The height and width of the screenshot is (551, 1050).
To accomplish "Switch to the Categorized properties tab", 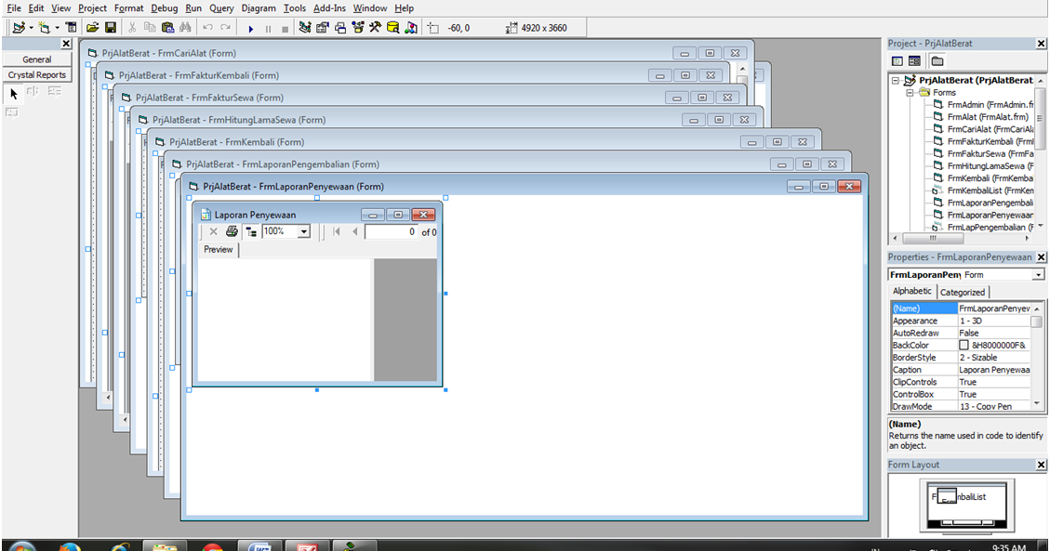I will point(964,292).
